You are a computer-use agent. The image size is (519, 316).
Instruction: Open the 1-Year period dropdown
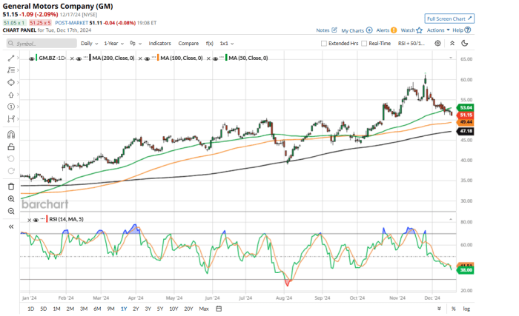[x=117, y=44]
